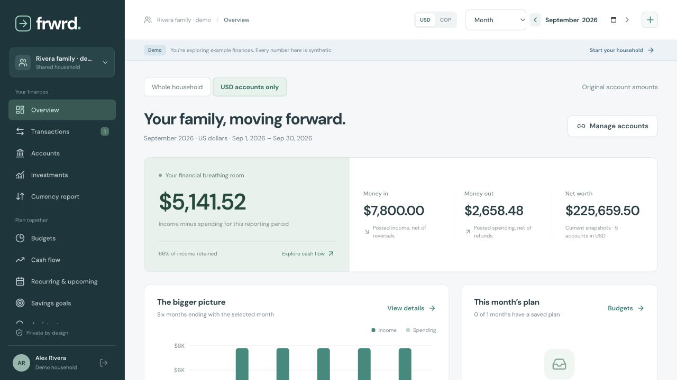The image size is (677, 380).
Task: Open Savings goals page
Action: pos(62,303)
